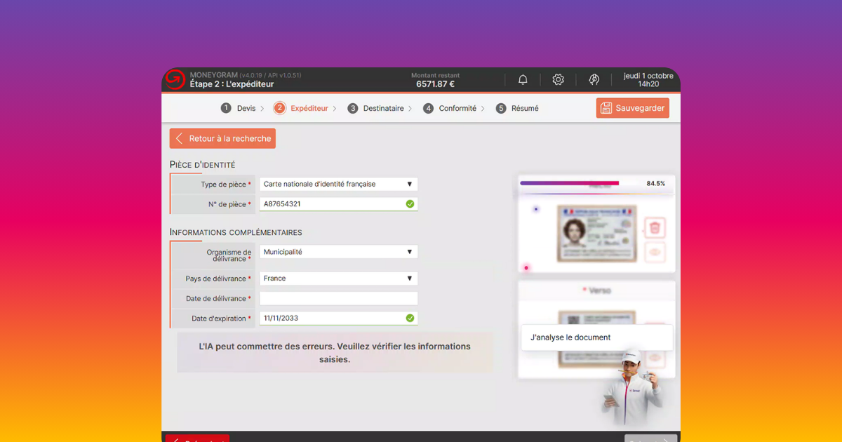Click the step 3 number circle
Image resolution: width=842 pixels, height=442 pixels.
point(353,108)
